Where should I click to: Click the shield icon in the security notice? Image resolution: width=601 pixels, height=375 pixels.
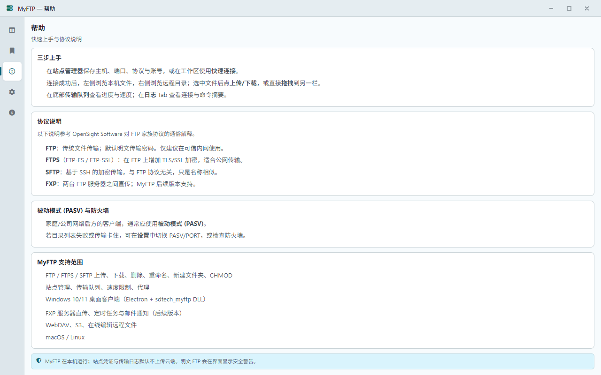pos(39,361)
